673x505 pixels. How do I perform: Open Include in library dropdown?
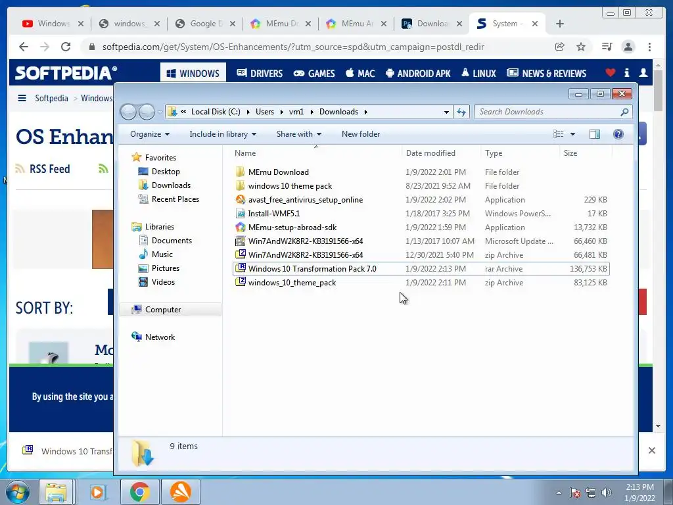(x=223, y=134)
